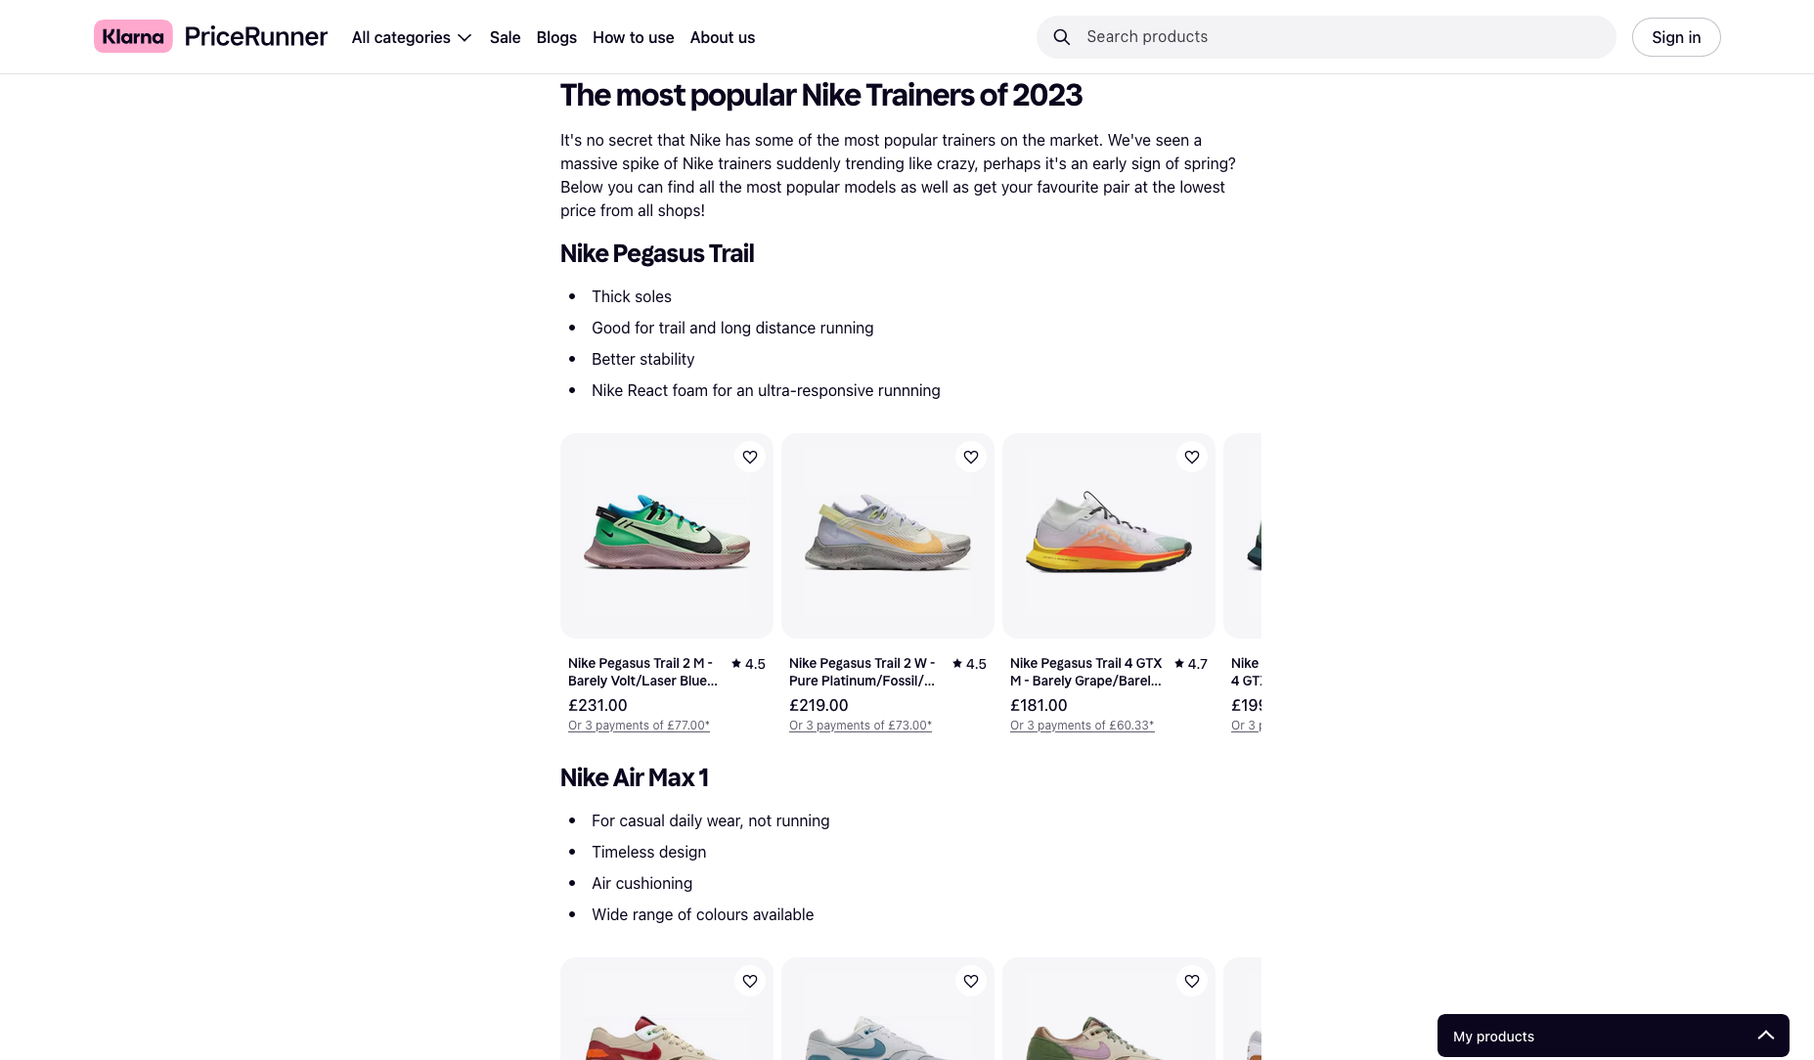Screen dimensions: 1814x1060
Task: Click the 3 payments of £60.33 link
Action: pos(1082,726)
